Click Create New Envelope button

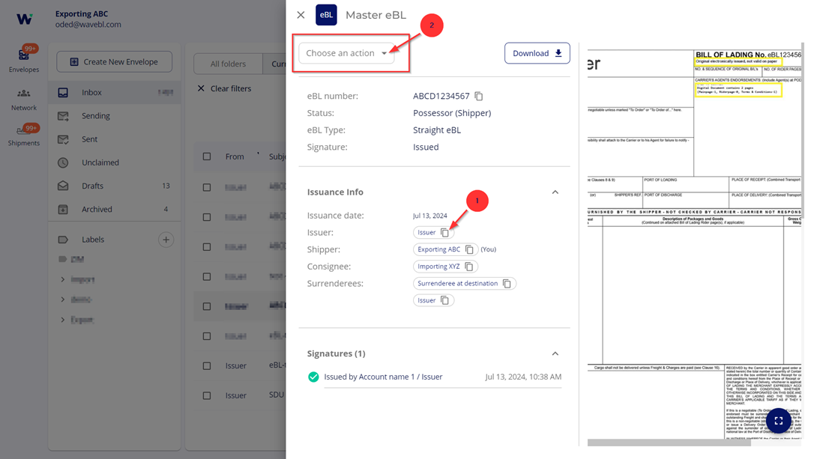click(x=114, y=61)
